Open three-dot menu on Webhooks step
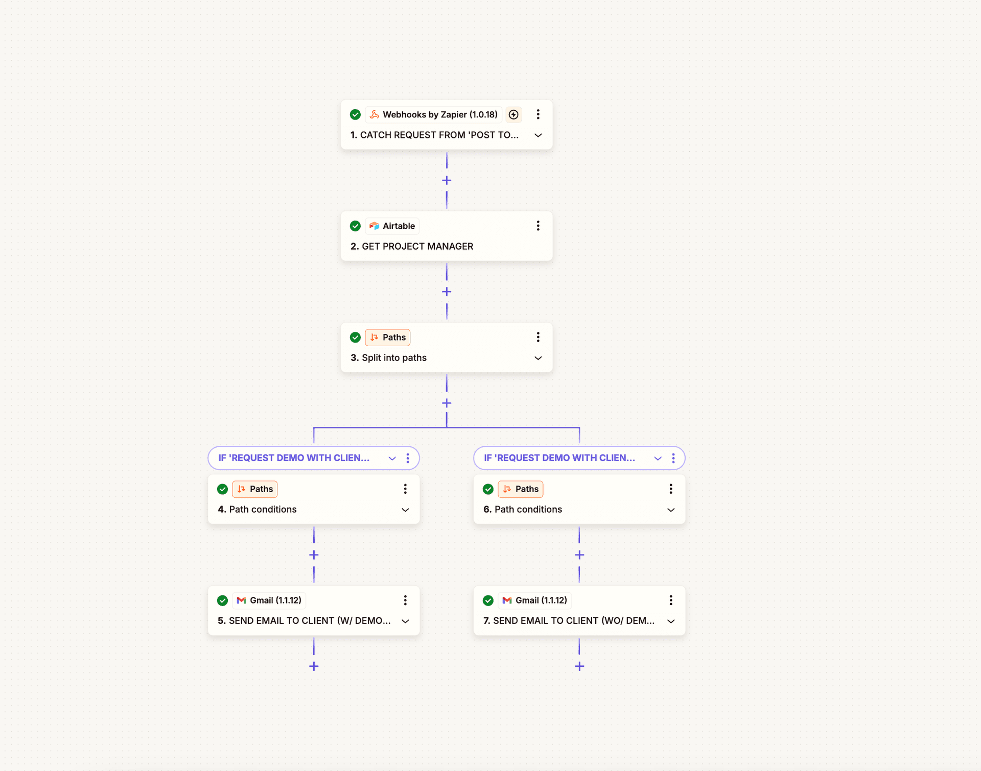Image resolution: width=981 pixels, height=771 pixels. tap(538, 114)
